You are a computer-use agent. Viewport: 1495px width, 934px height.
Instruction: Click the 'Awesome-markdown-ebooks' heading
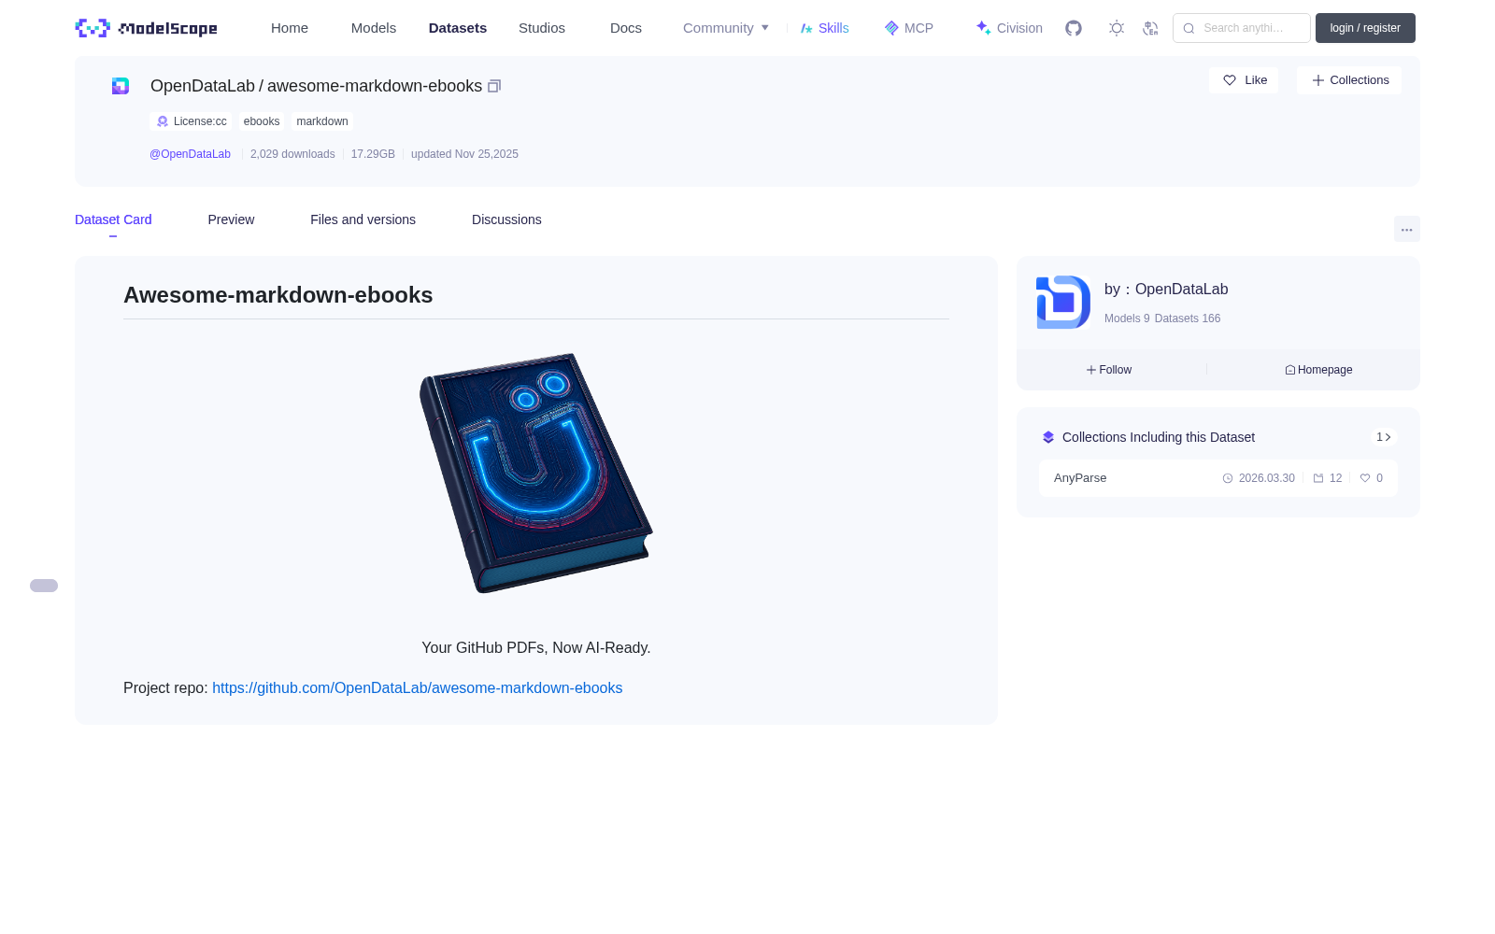point(278,295)
